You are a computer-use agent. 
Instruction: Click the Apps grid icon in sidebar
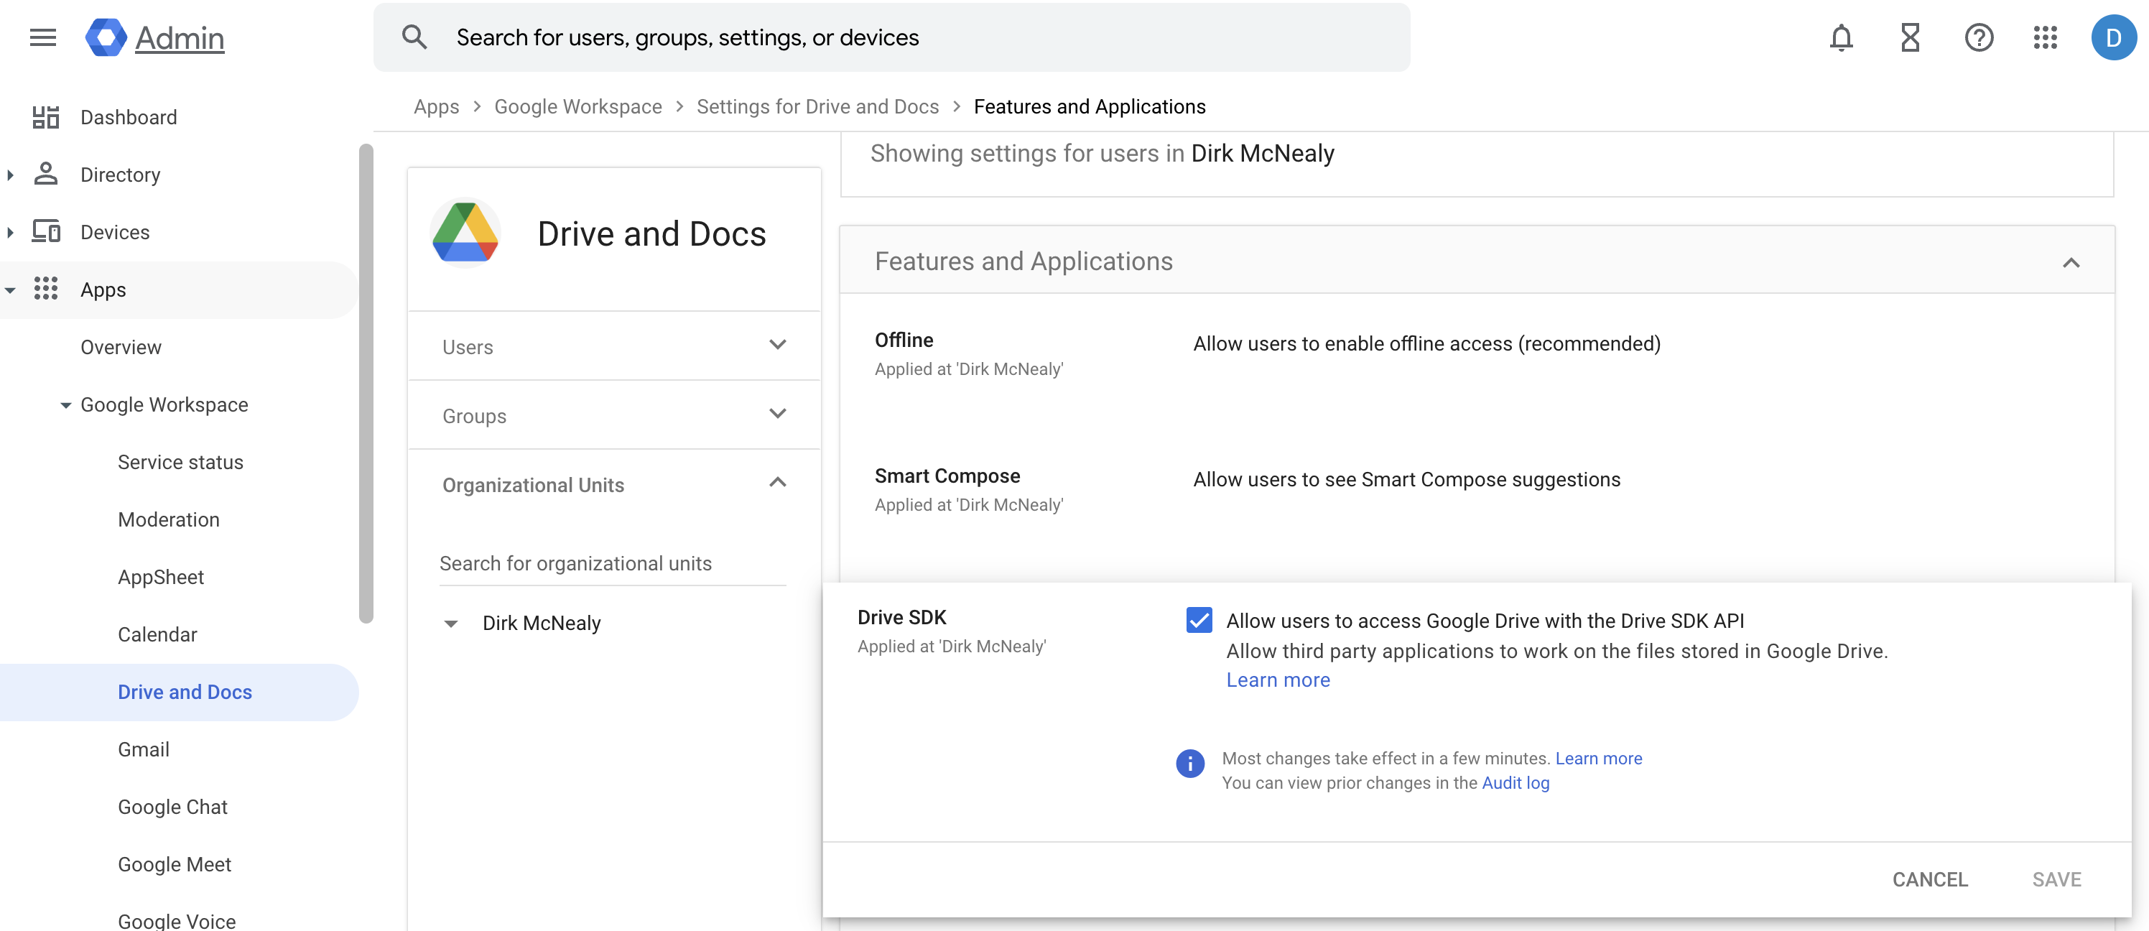point(46,289)
